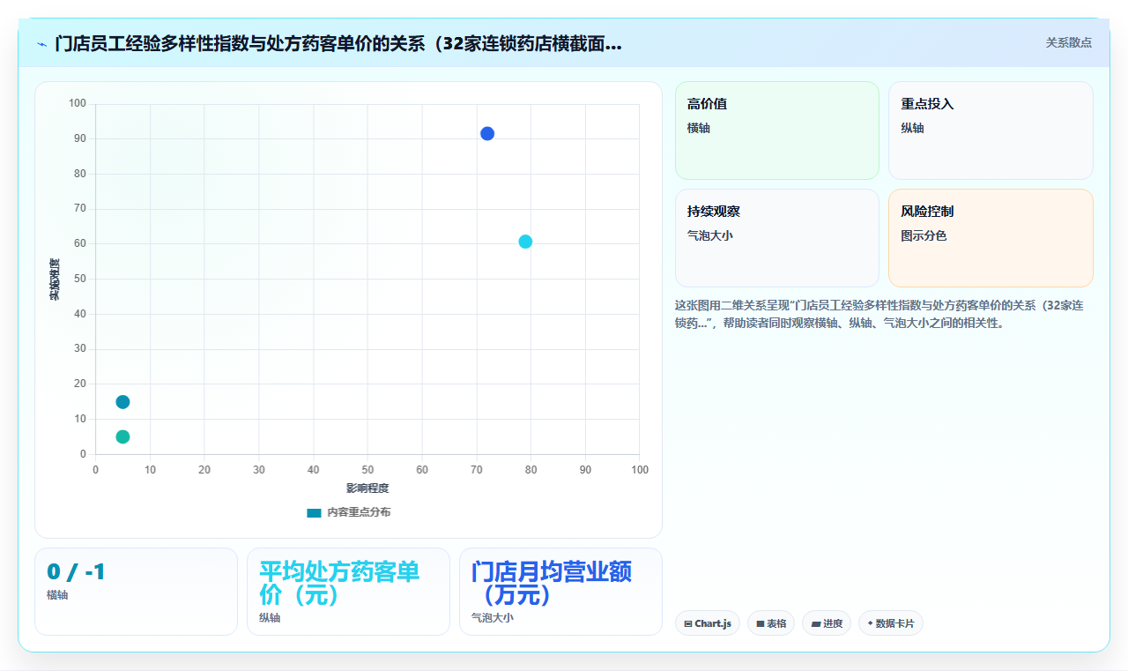Click the 内容重点分布 legend label

tap(359, 512)
